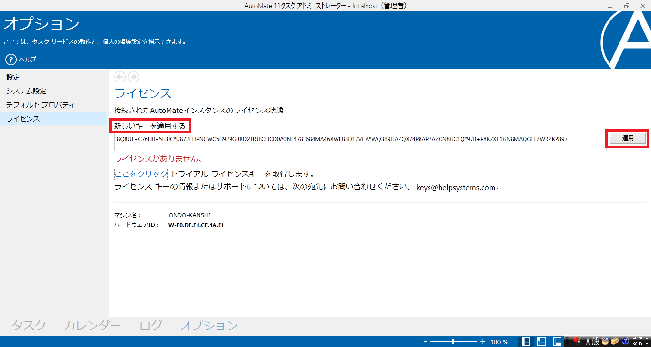
Task: Click the ヘルプ link text
Action: 28,60
